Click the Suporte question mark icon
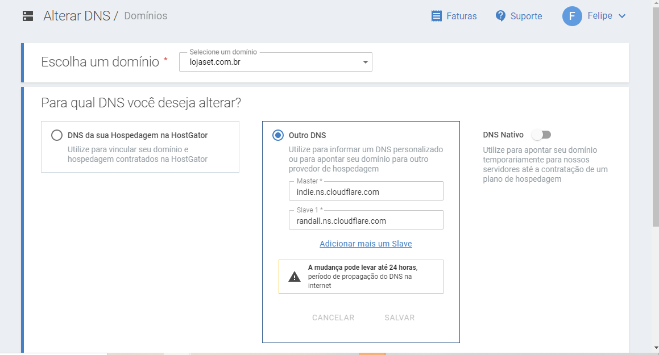Screen dimensions: 659x355 (500, 16)
